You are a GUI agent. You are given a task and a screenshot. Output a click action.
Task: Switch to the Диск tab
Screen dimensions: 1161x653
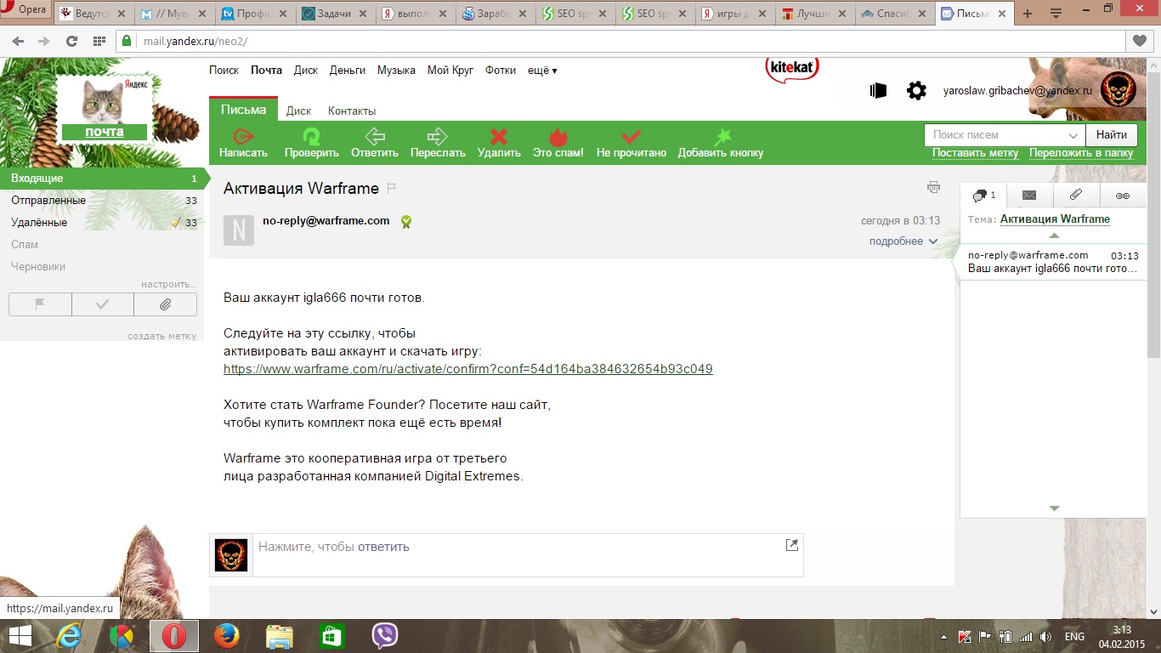pos(298,111)
